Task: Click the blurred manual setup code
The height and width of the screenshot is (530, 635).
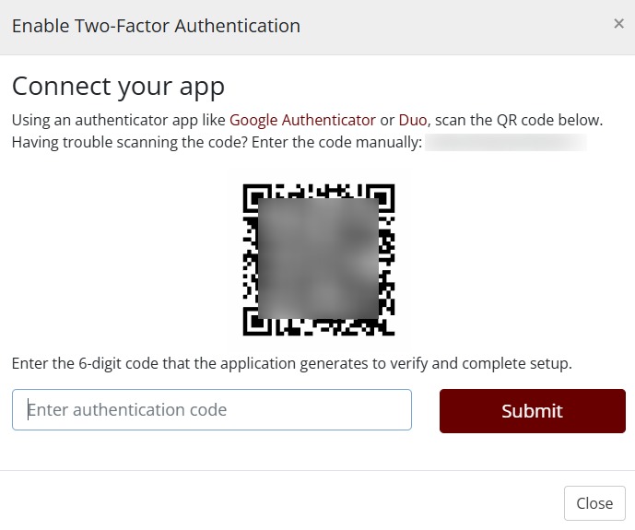Action: (x=506, y=143)
